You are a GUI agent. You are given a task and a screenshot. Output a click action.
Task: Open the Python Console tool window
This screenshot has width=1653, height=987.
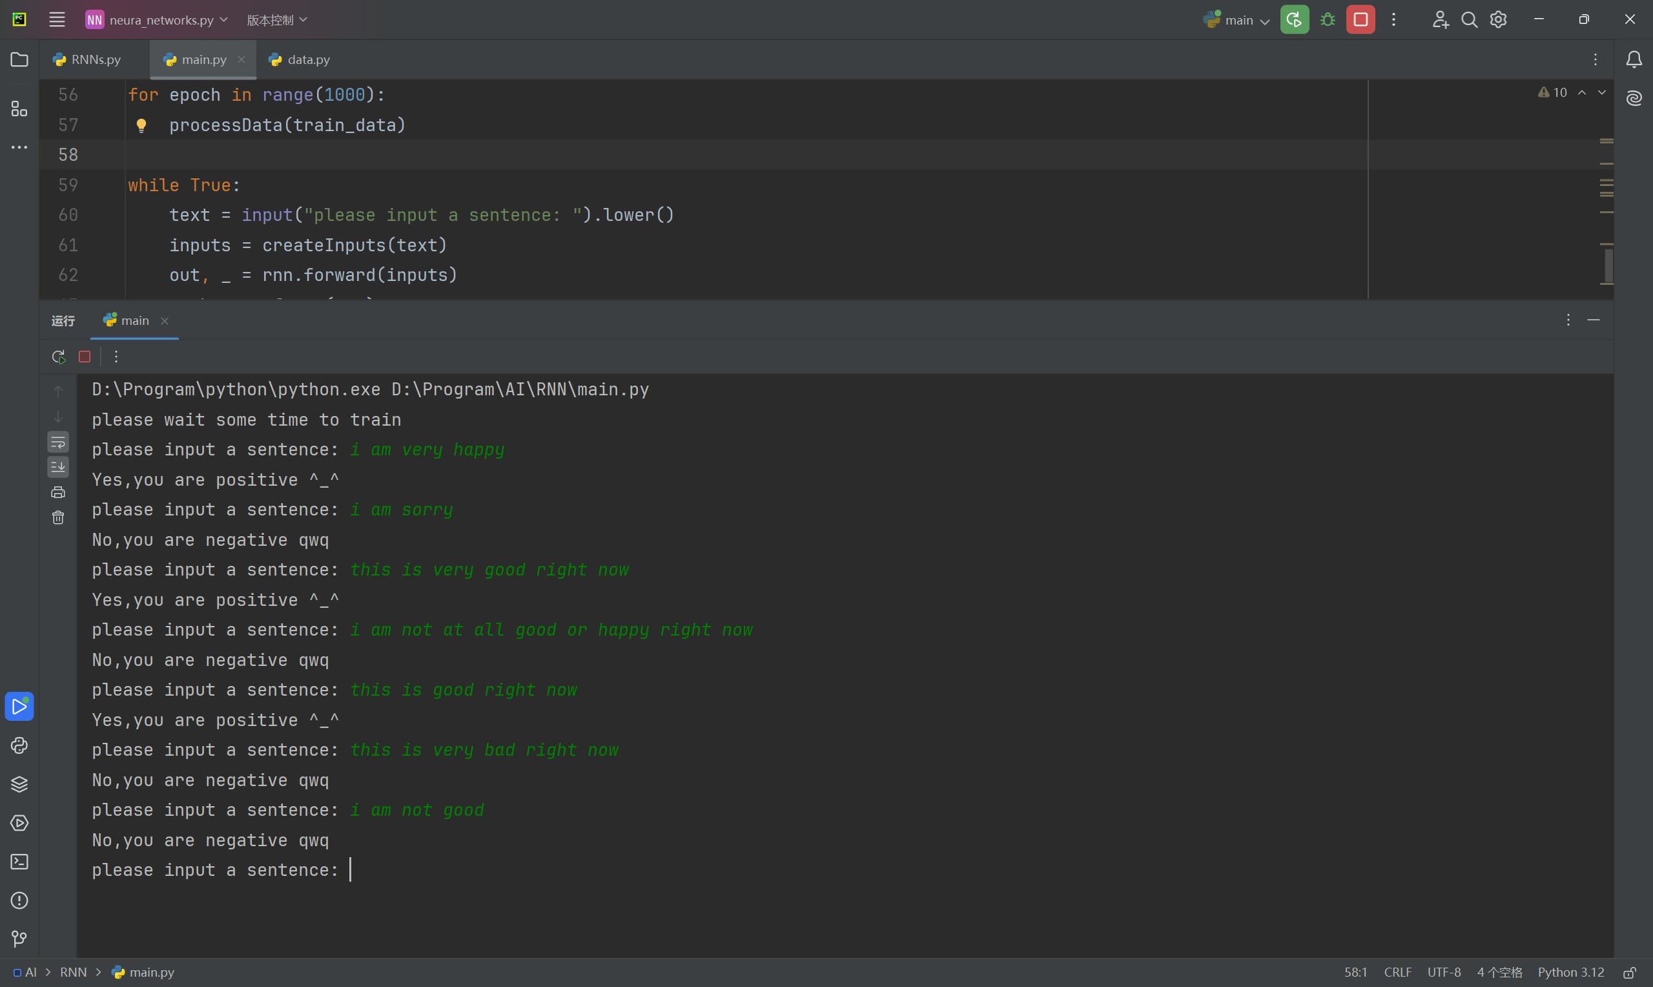tap(19, 745)
